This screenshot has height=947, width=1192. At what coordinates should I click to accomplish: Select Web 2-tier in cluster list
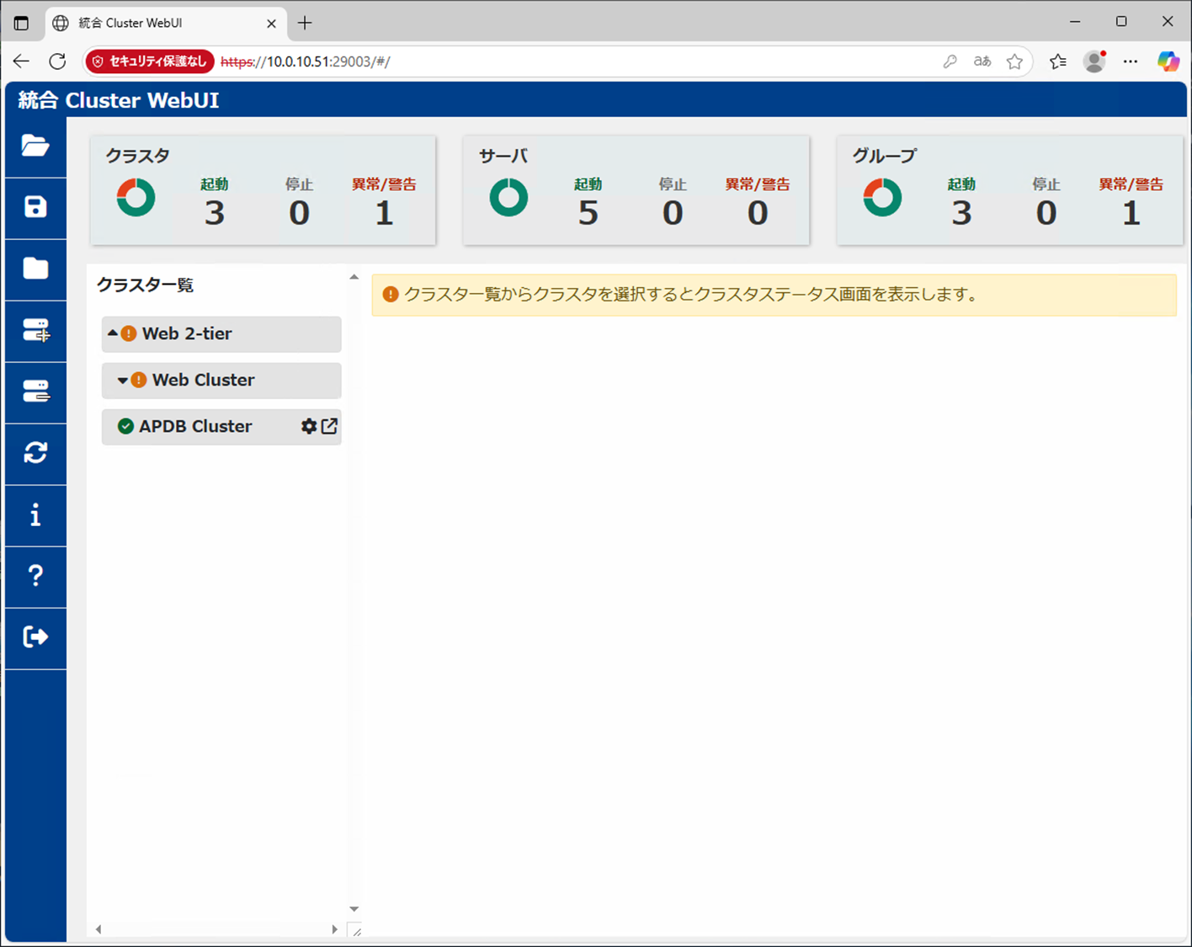pyautogui.click(x=221, y=334)
